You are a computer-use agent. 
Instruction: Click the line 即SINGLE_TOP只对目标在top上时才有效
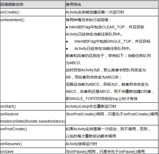102,99
